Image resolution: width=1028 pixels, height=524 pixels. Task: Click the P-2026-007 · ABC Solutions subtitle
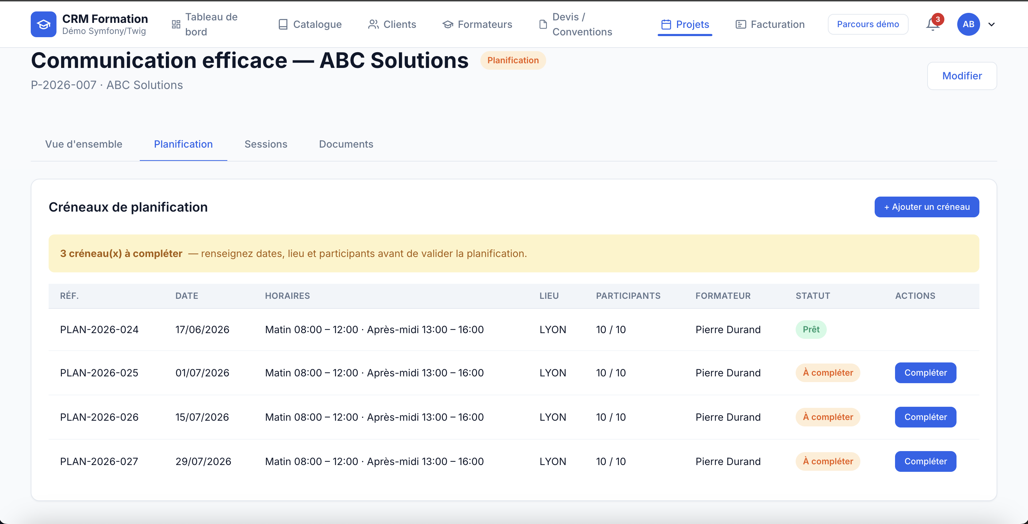107,85
